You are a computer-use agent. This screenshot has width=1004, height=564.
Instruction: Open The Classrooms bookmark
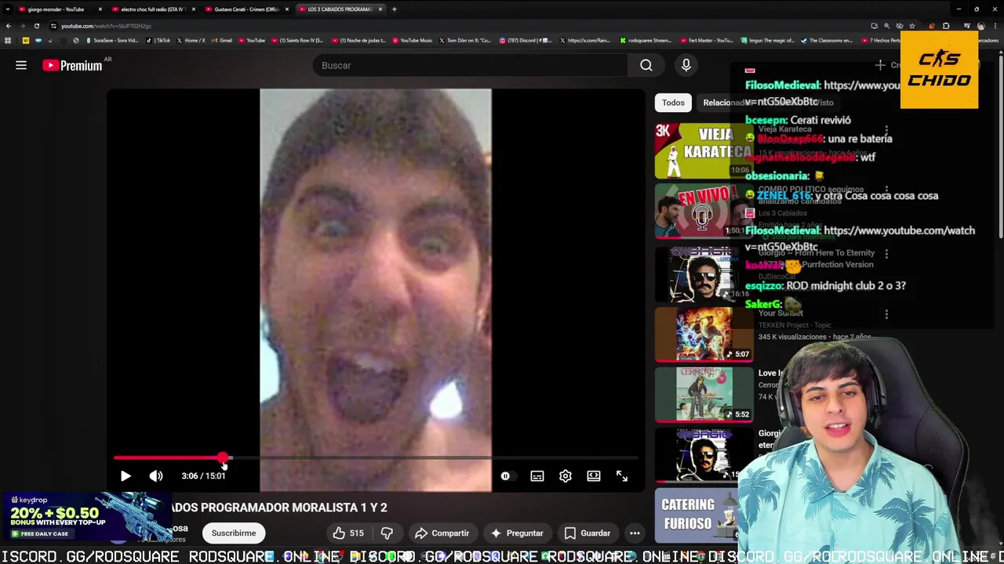(827, 40)
